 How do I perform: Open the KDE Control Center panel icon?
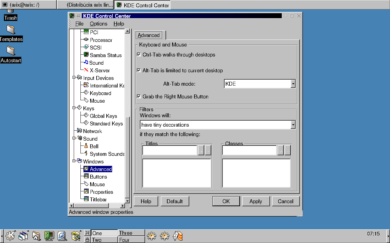pos(49,236)
